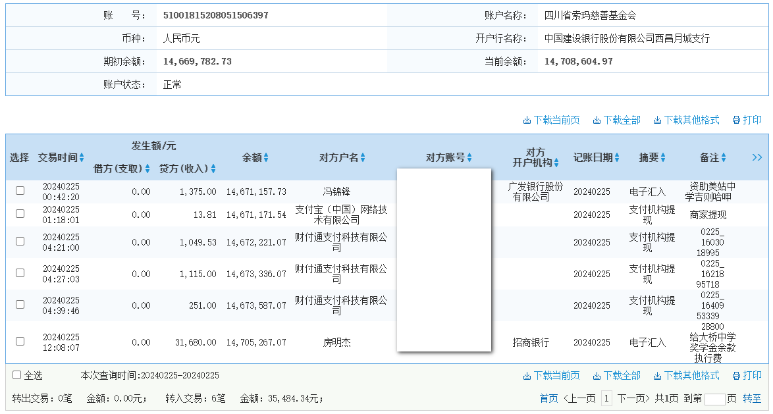Click account name 四川省索玛慈善基金会
This screenshot has width=773, height=414.
[x=590, y=15]
